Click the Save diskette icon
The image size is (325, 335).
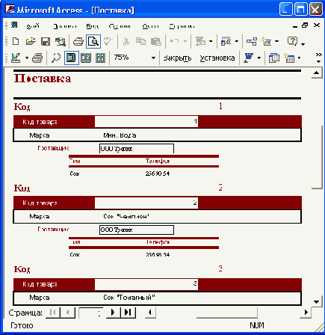(x=46, y=41)
